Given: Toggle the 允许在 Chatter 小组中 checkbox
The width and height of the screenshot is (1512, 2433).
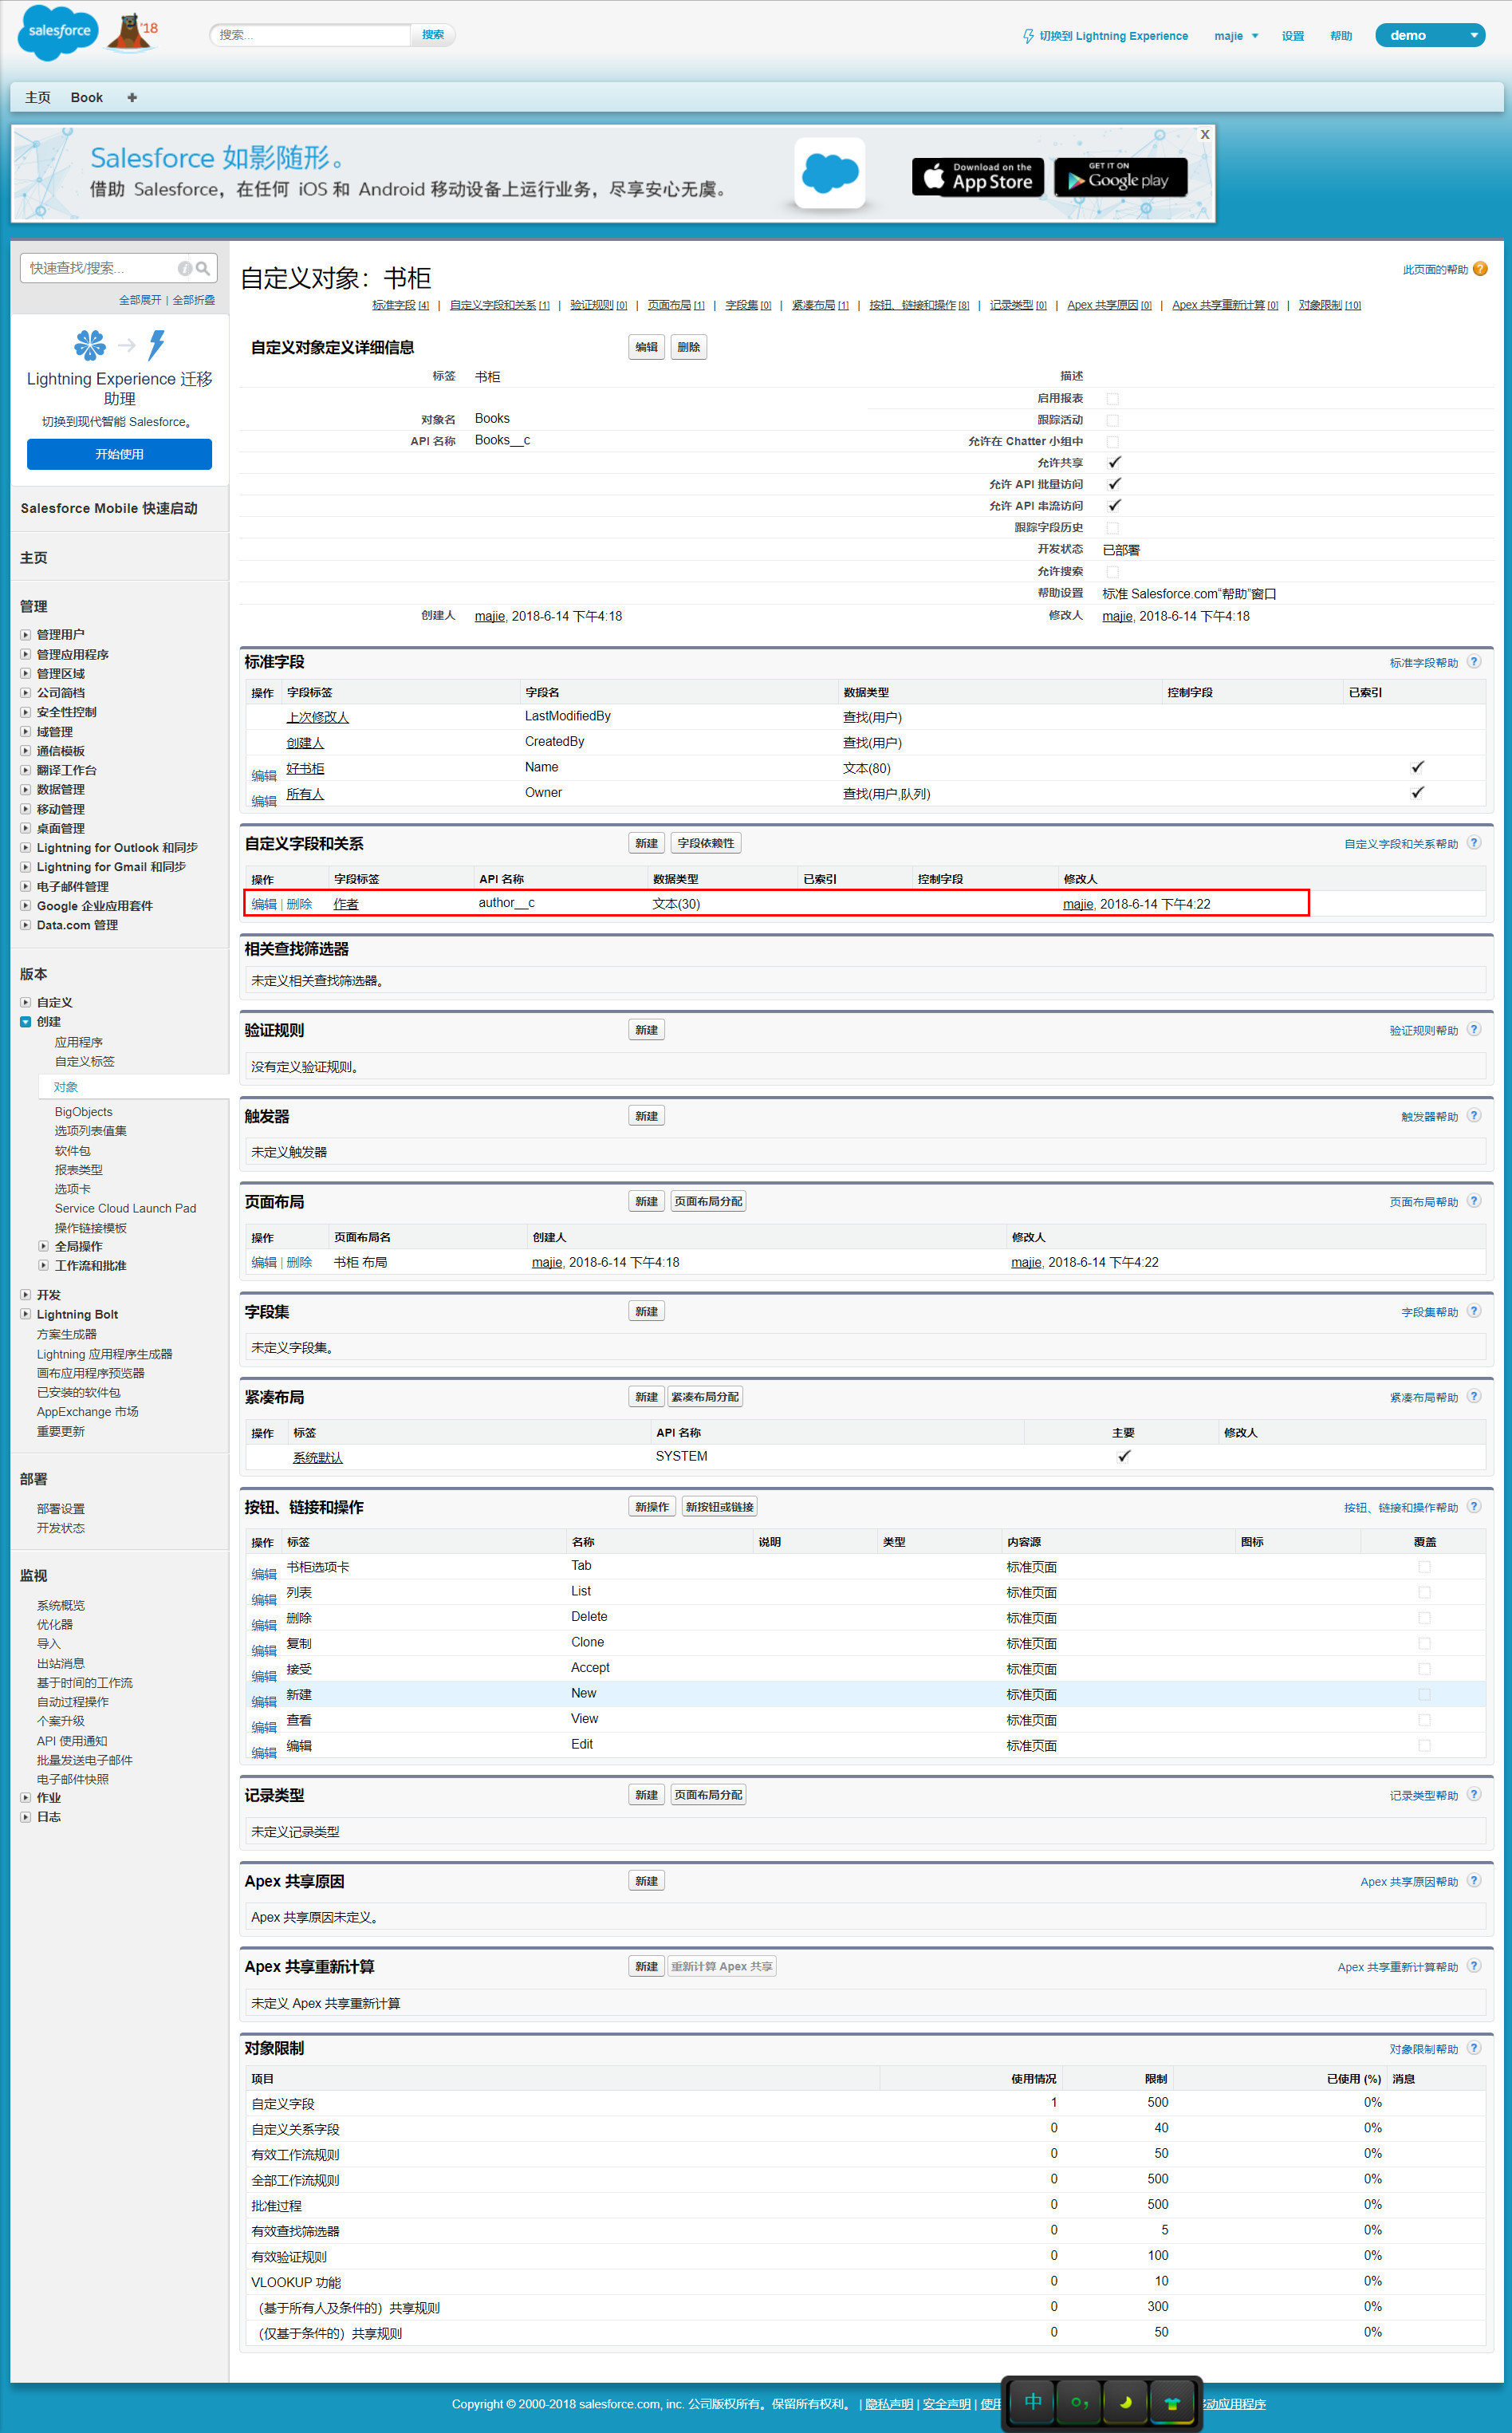Looking at the screenshot, I should pos(1112,441).
